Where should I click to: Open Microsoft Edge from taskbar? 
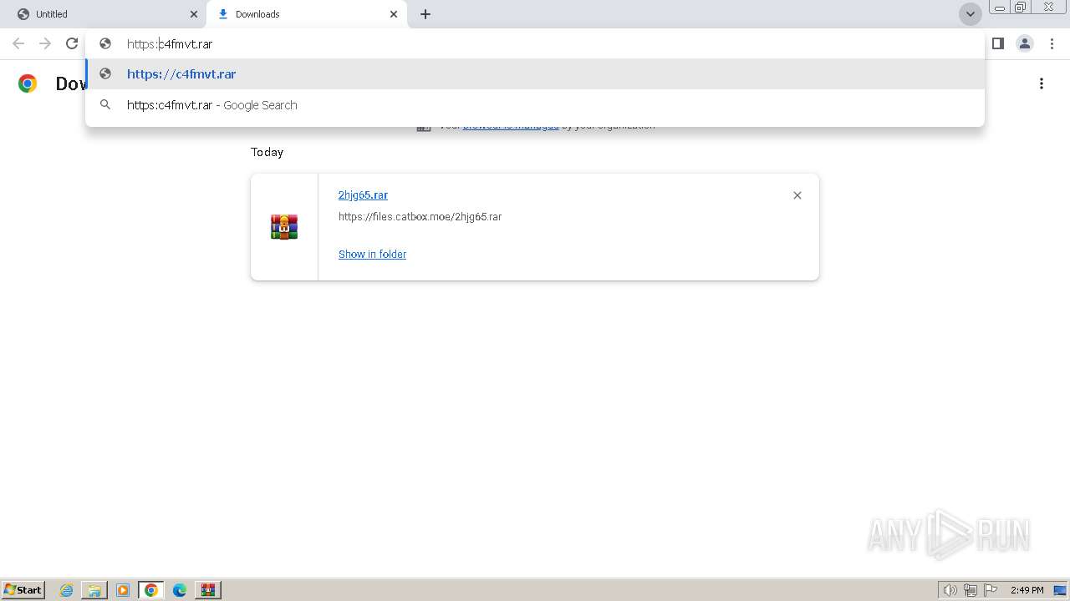[x=180, y=590]
